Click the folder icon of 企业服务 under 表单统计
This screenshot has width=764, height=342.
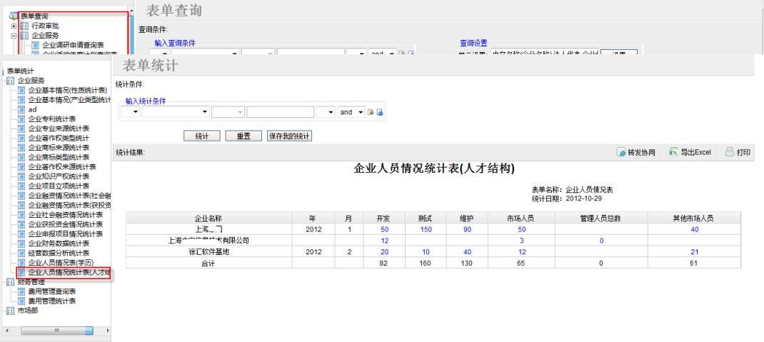[x=10, y=81]
